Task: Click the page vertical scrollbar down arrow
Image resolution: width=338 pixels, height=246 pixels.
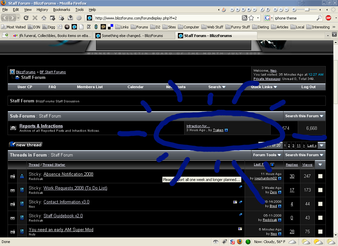Action: point(335,235)
